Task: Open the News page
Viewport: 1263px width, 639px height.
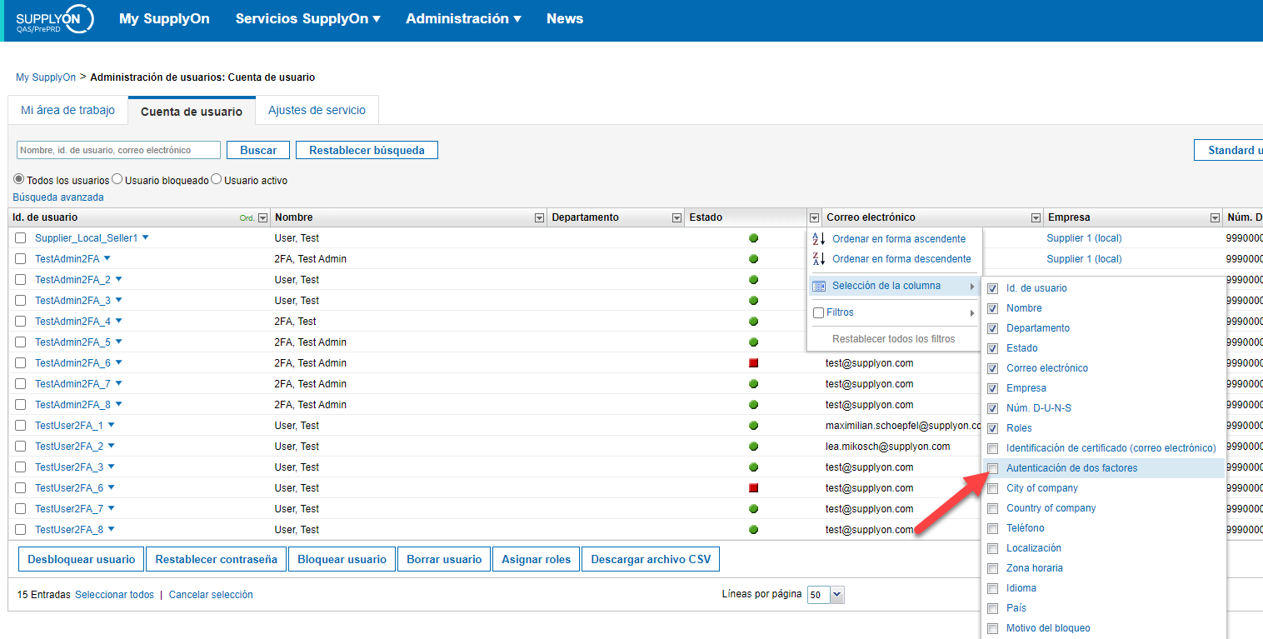Action: pyautogui.click(x=565, y=18)
